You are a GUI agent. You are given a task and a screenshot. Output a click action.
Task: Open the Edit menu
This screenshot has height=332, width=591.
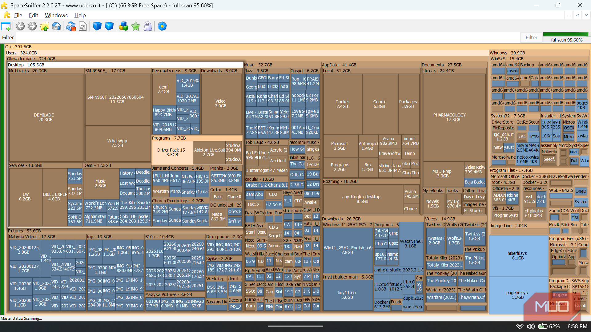pyautogui.click(x=33, y=15)
